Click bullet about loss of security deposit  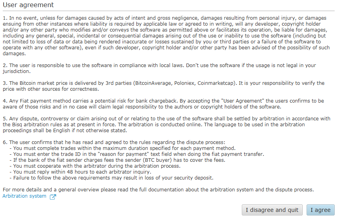[x=111, y=178]
